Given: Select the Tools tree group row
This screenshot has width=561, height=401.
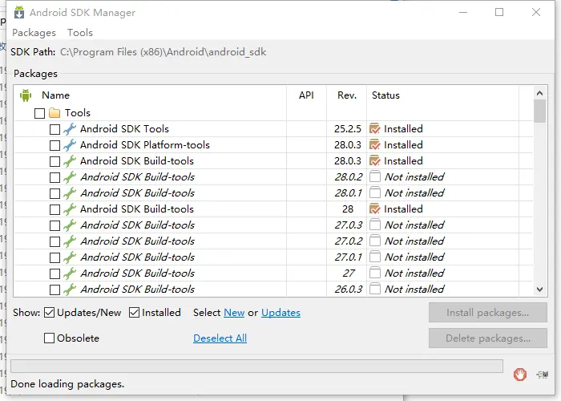Looking at the screenshot, I should tap(273, 113).
